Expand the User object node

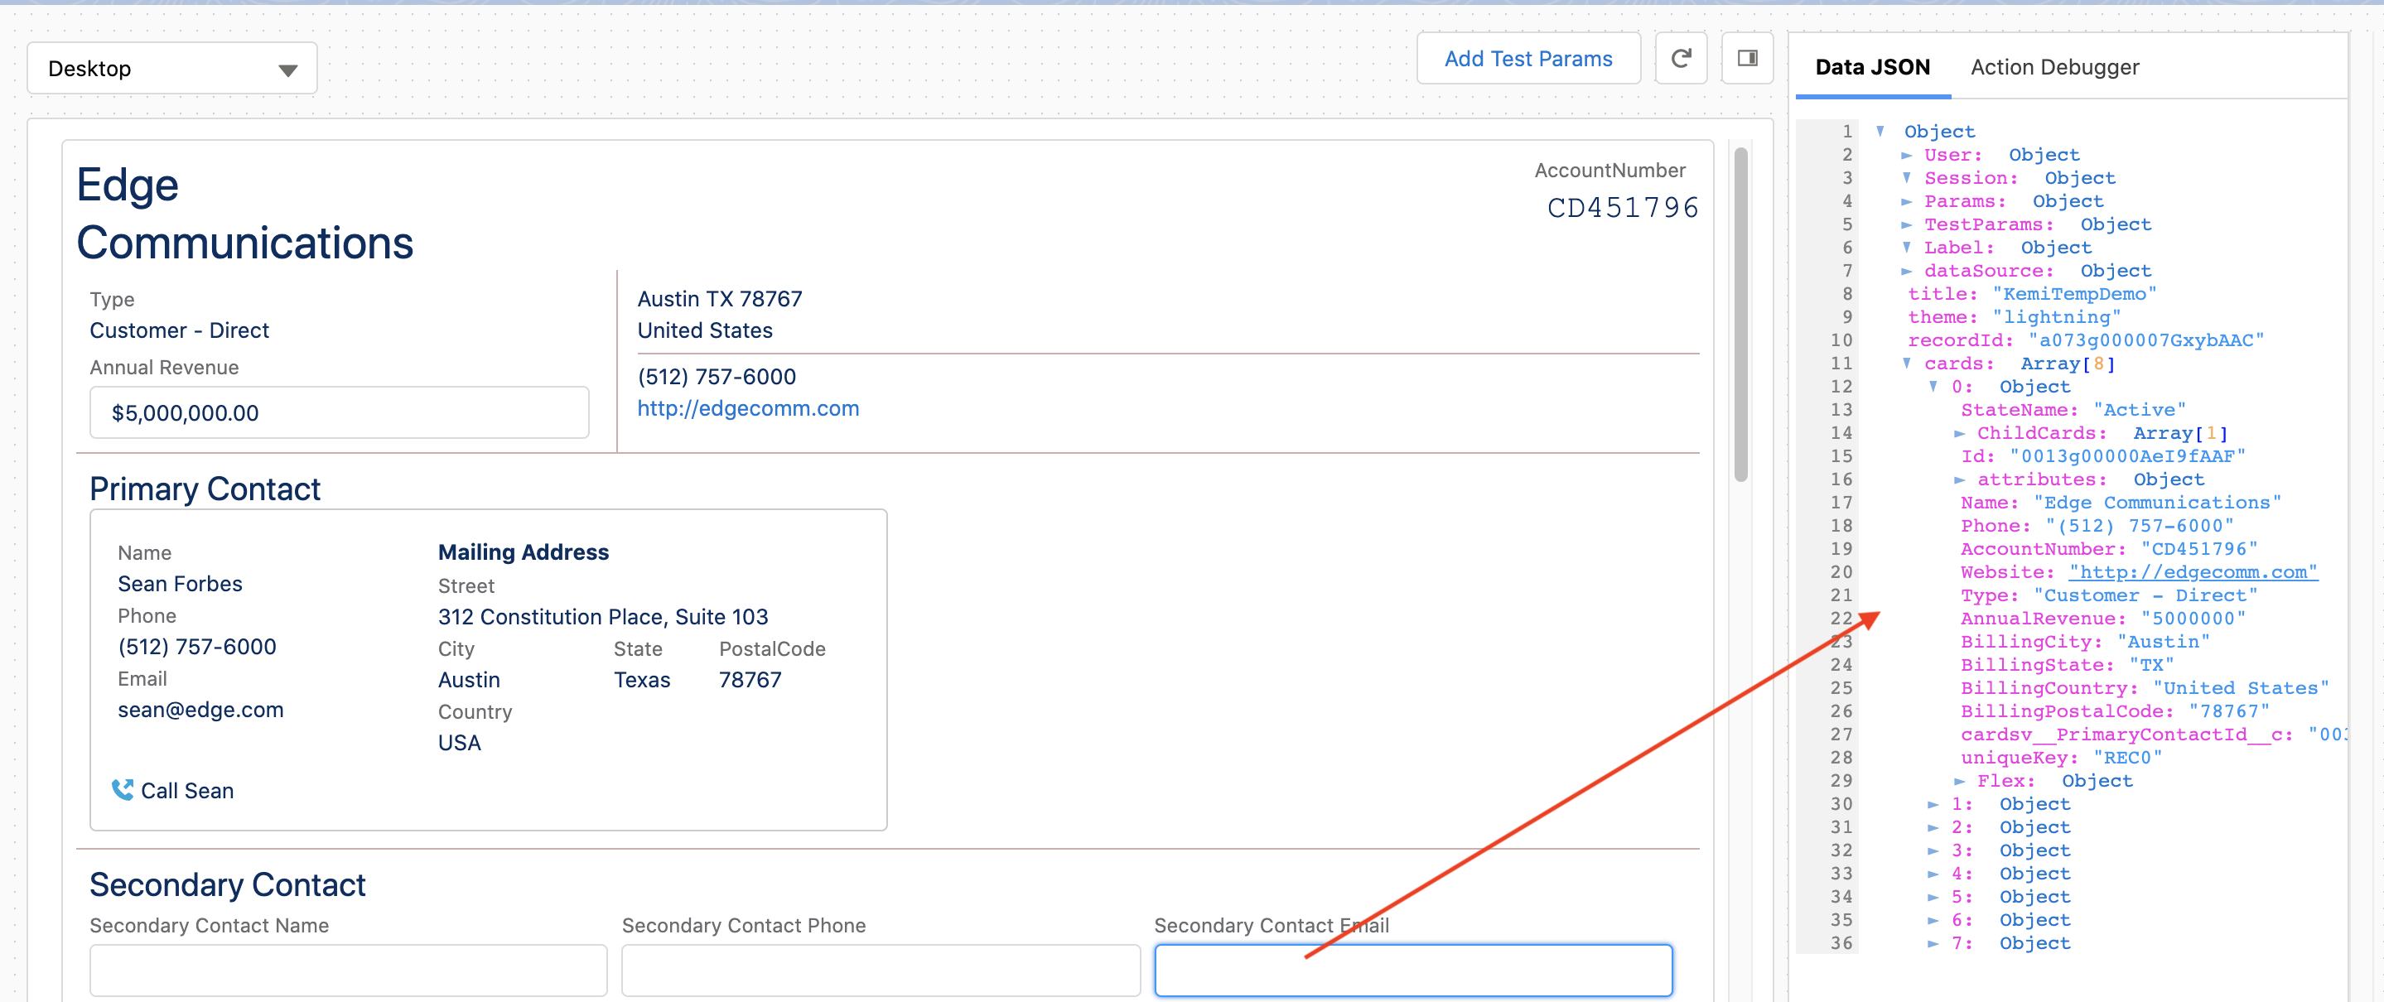tap(1907, 155)
